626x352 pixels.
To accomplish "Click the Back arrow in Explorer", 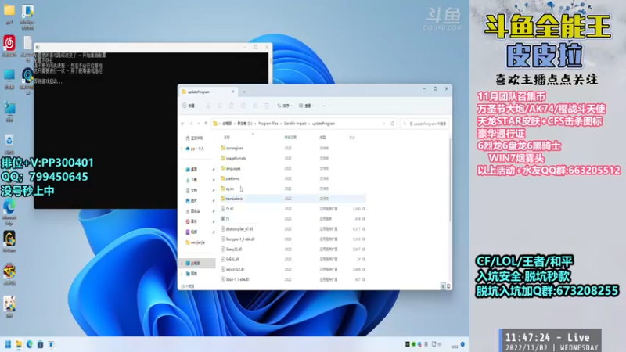I will tap(183, 124).
